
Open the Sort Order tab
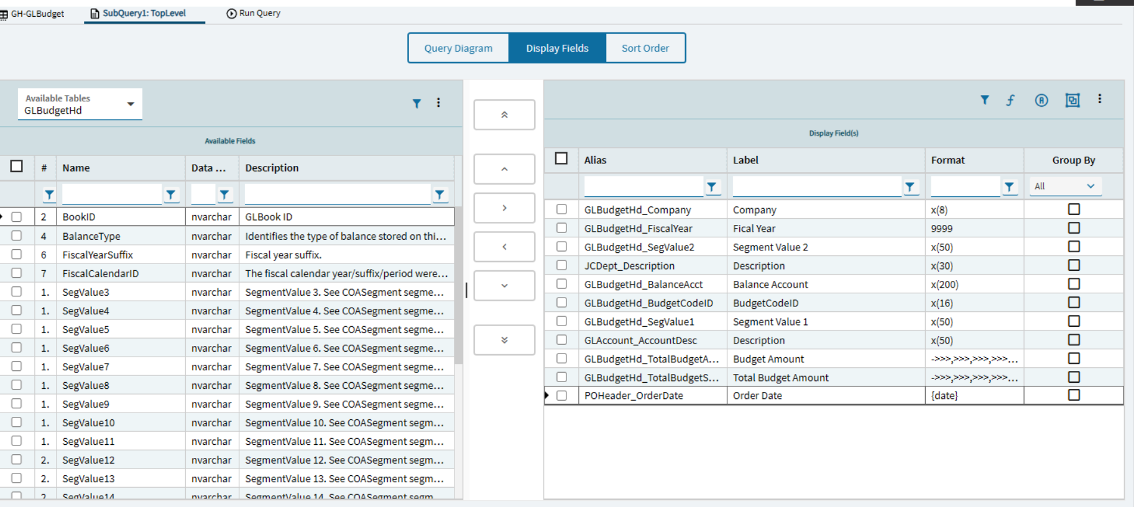pos(645,48)
